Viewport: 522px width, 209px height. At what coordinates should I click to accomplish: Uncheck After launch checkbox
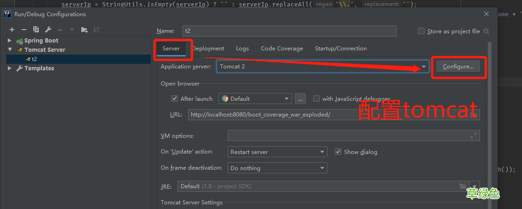click(175, 98)
